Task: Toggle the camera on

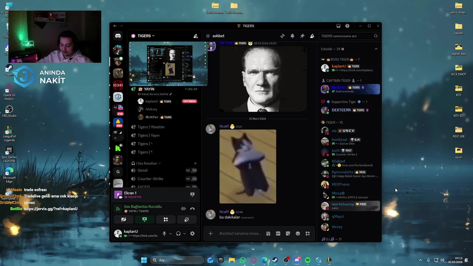Action: click(123, 219)
